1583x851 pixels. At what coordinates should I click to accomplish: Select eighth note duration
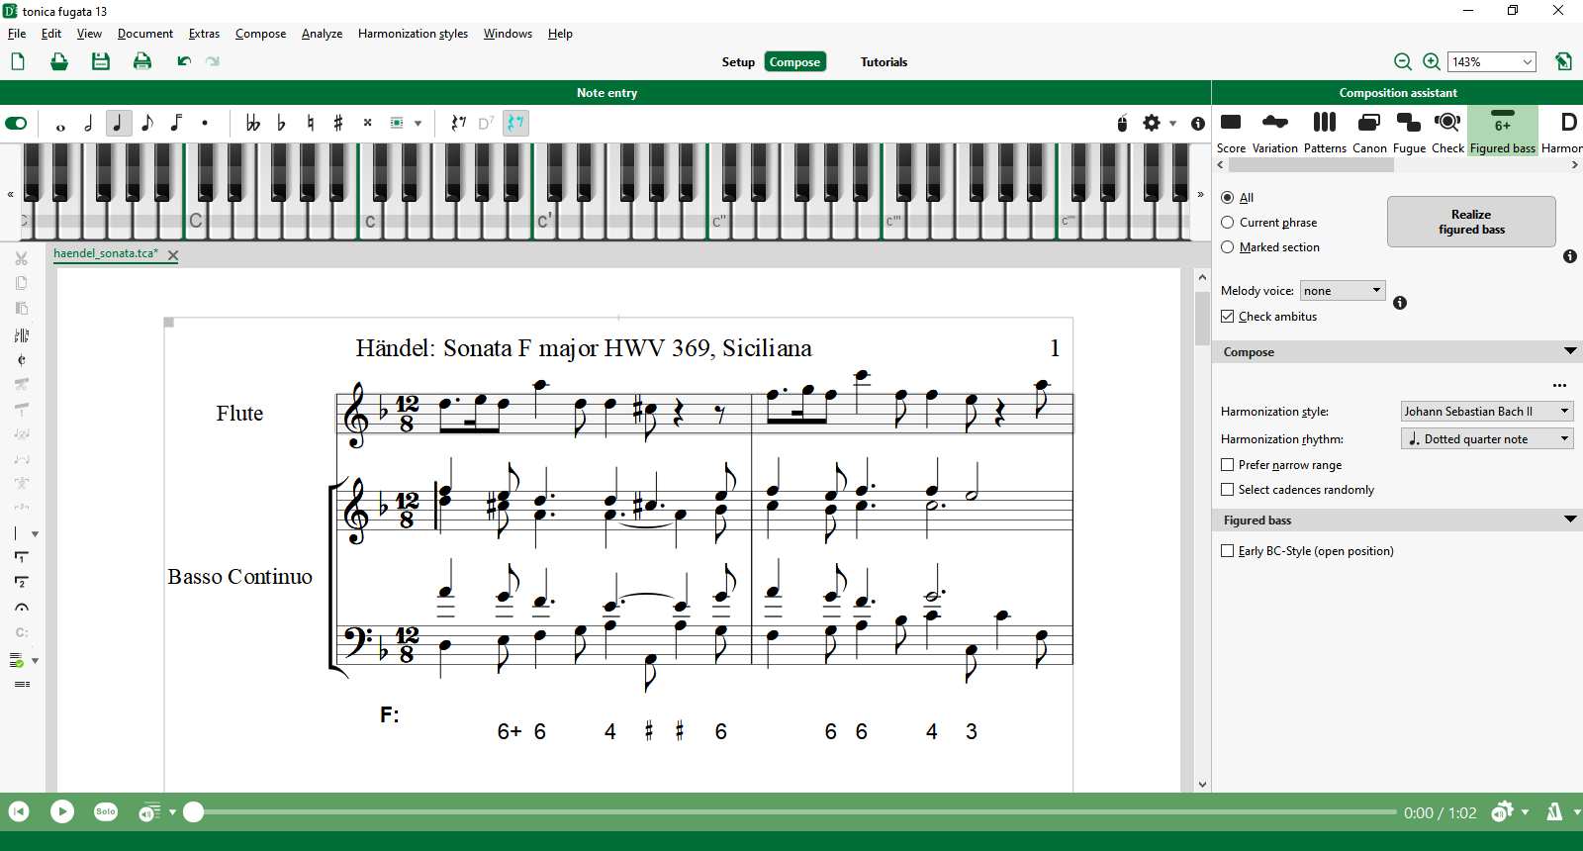tap(147, 124)
